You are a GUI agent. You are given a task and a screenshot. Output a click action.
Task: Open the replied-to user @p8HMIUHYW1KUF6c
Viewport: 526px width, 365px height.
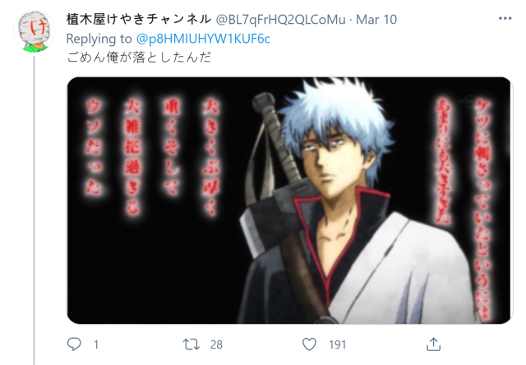pyautogui.click(x=203, y=39)
